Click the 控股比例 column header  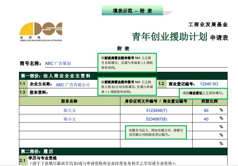click(x=210, y=101)
